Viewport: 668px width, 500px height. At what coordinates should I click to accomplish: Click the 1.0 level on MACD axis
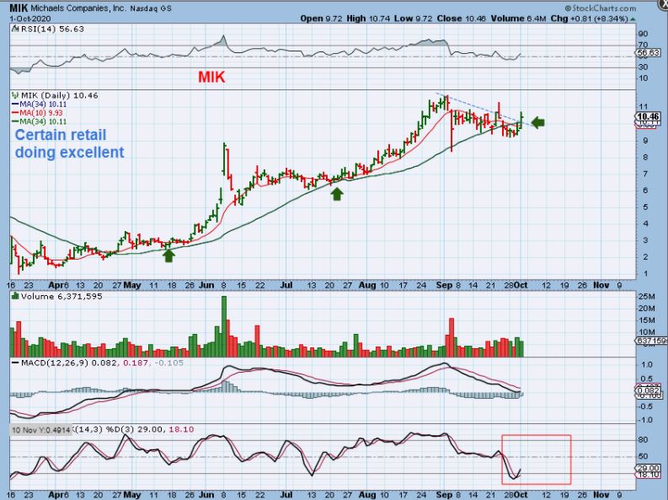click(x=647, y=364)
